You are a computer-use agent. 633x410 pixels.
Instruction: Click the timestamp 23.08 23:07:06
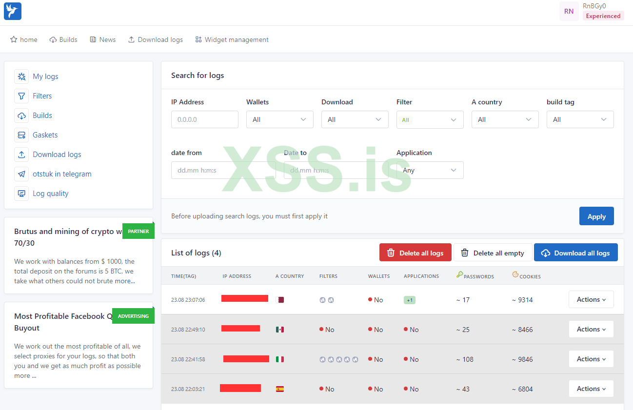188,300
